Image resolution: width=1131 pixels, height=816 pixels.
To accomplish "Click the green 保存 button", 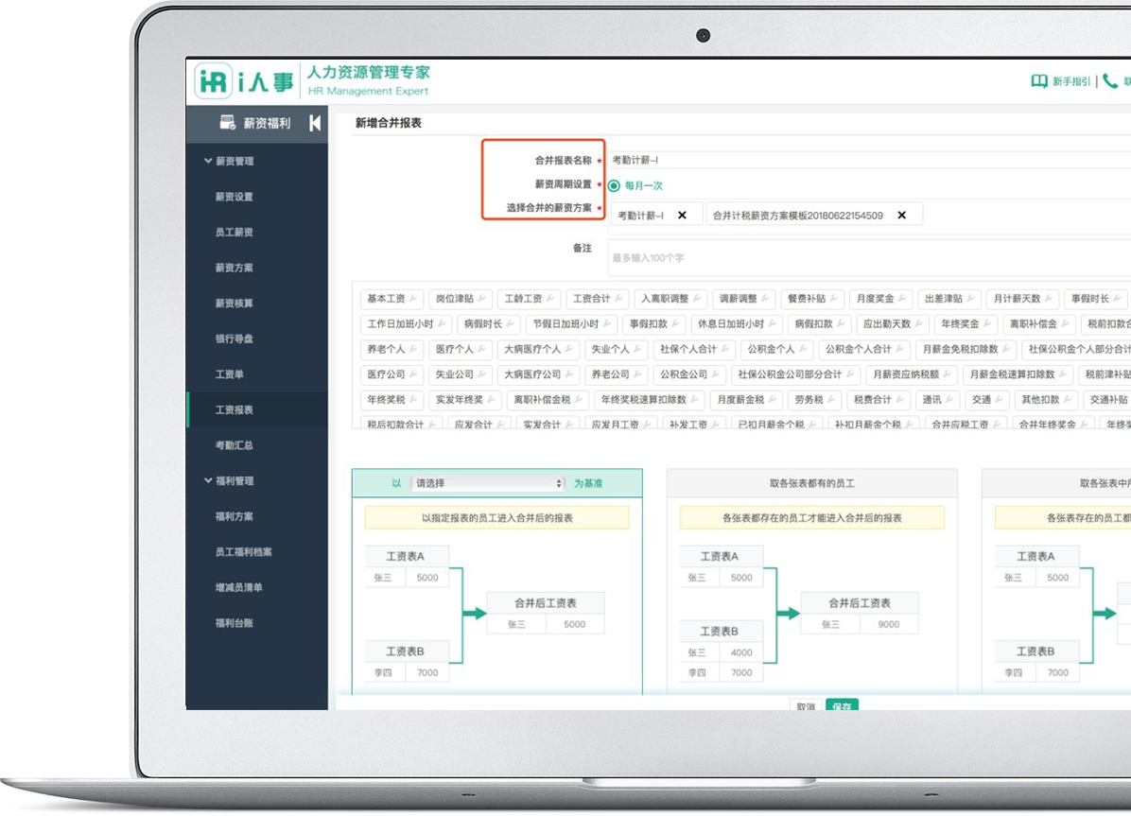I will (x=841, y=705).
